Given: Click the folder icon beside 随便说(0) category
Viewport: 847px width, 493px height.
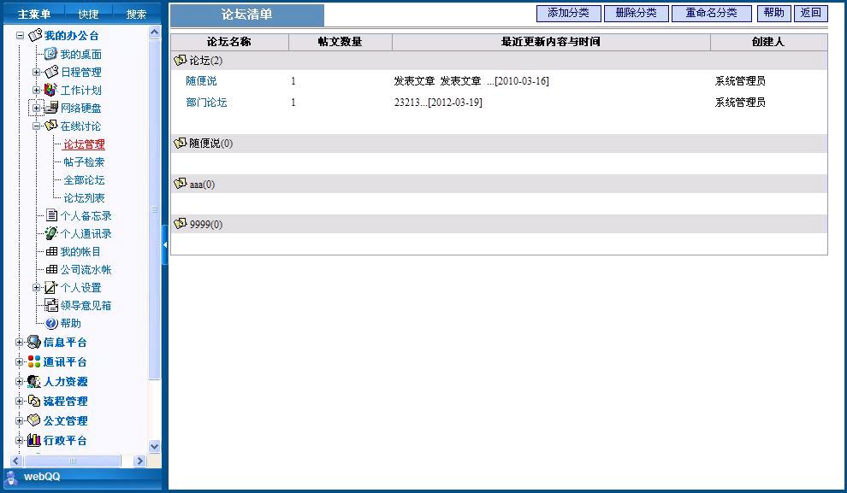Looking at the screenshot, I should 180,143.
